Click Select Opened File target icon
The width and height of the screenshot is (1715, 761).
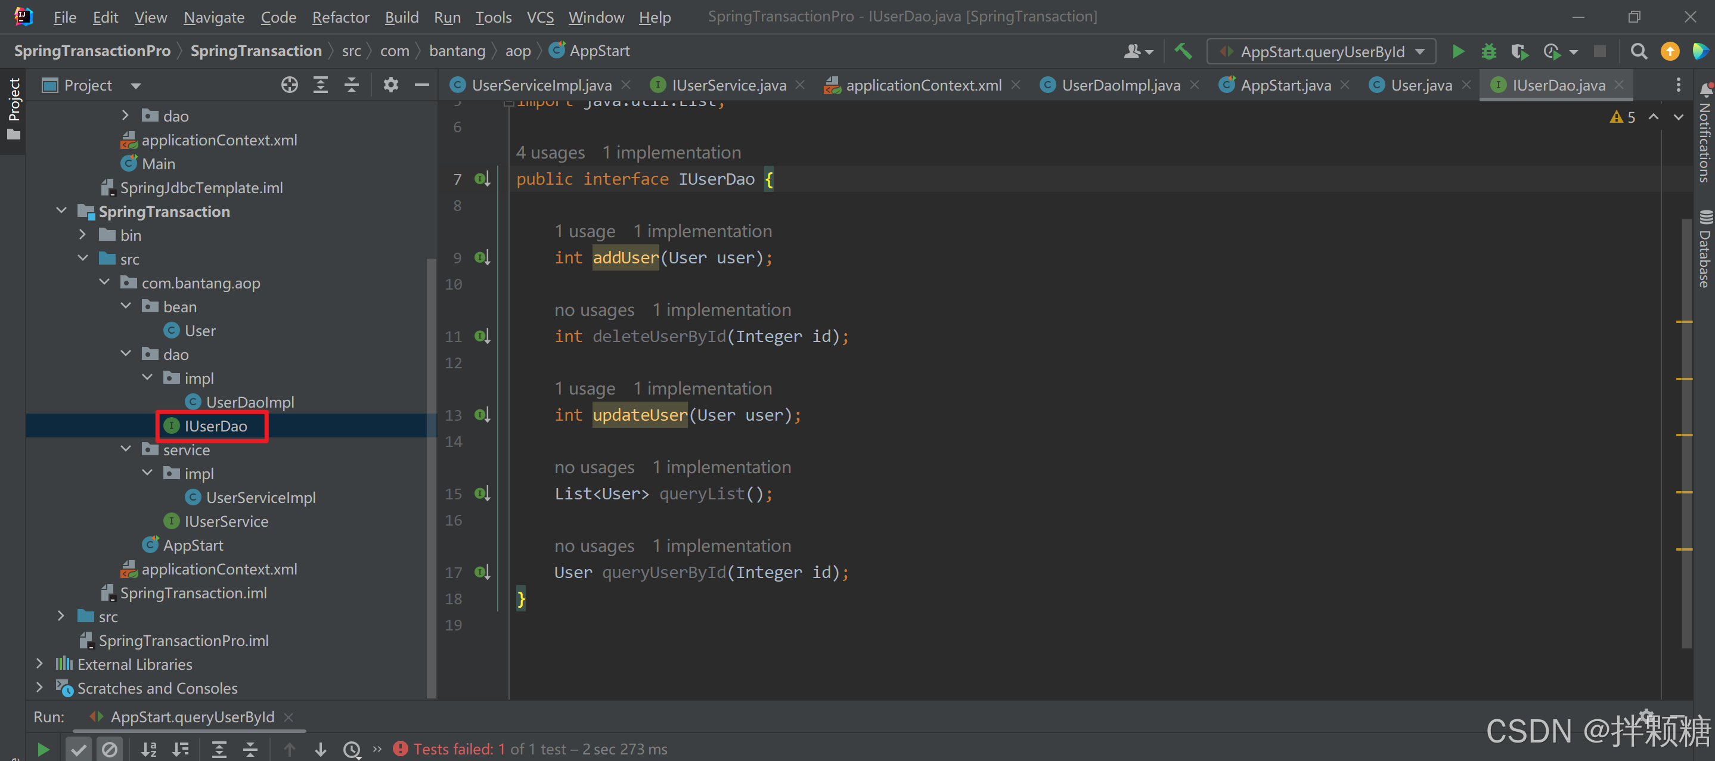(289, 85)
